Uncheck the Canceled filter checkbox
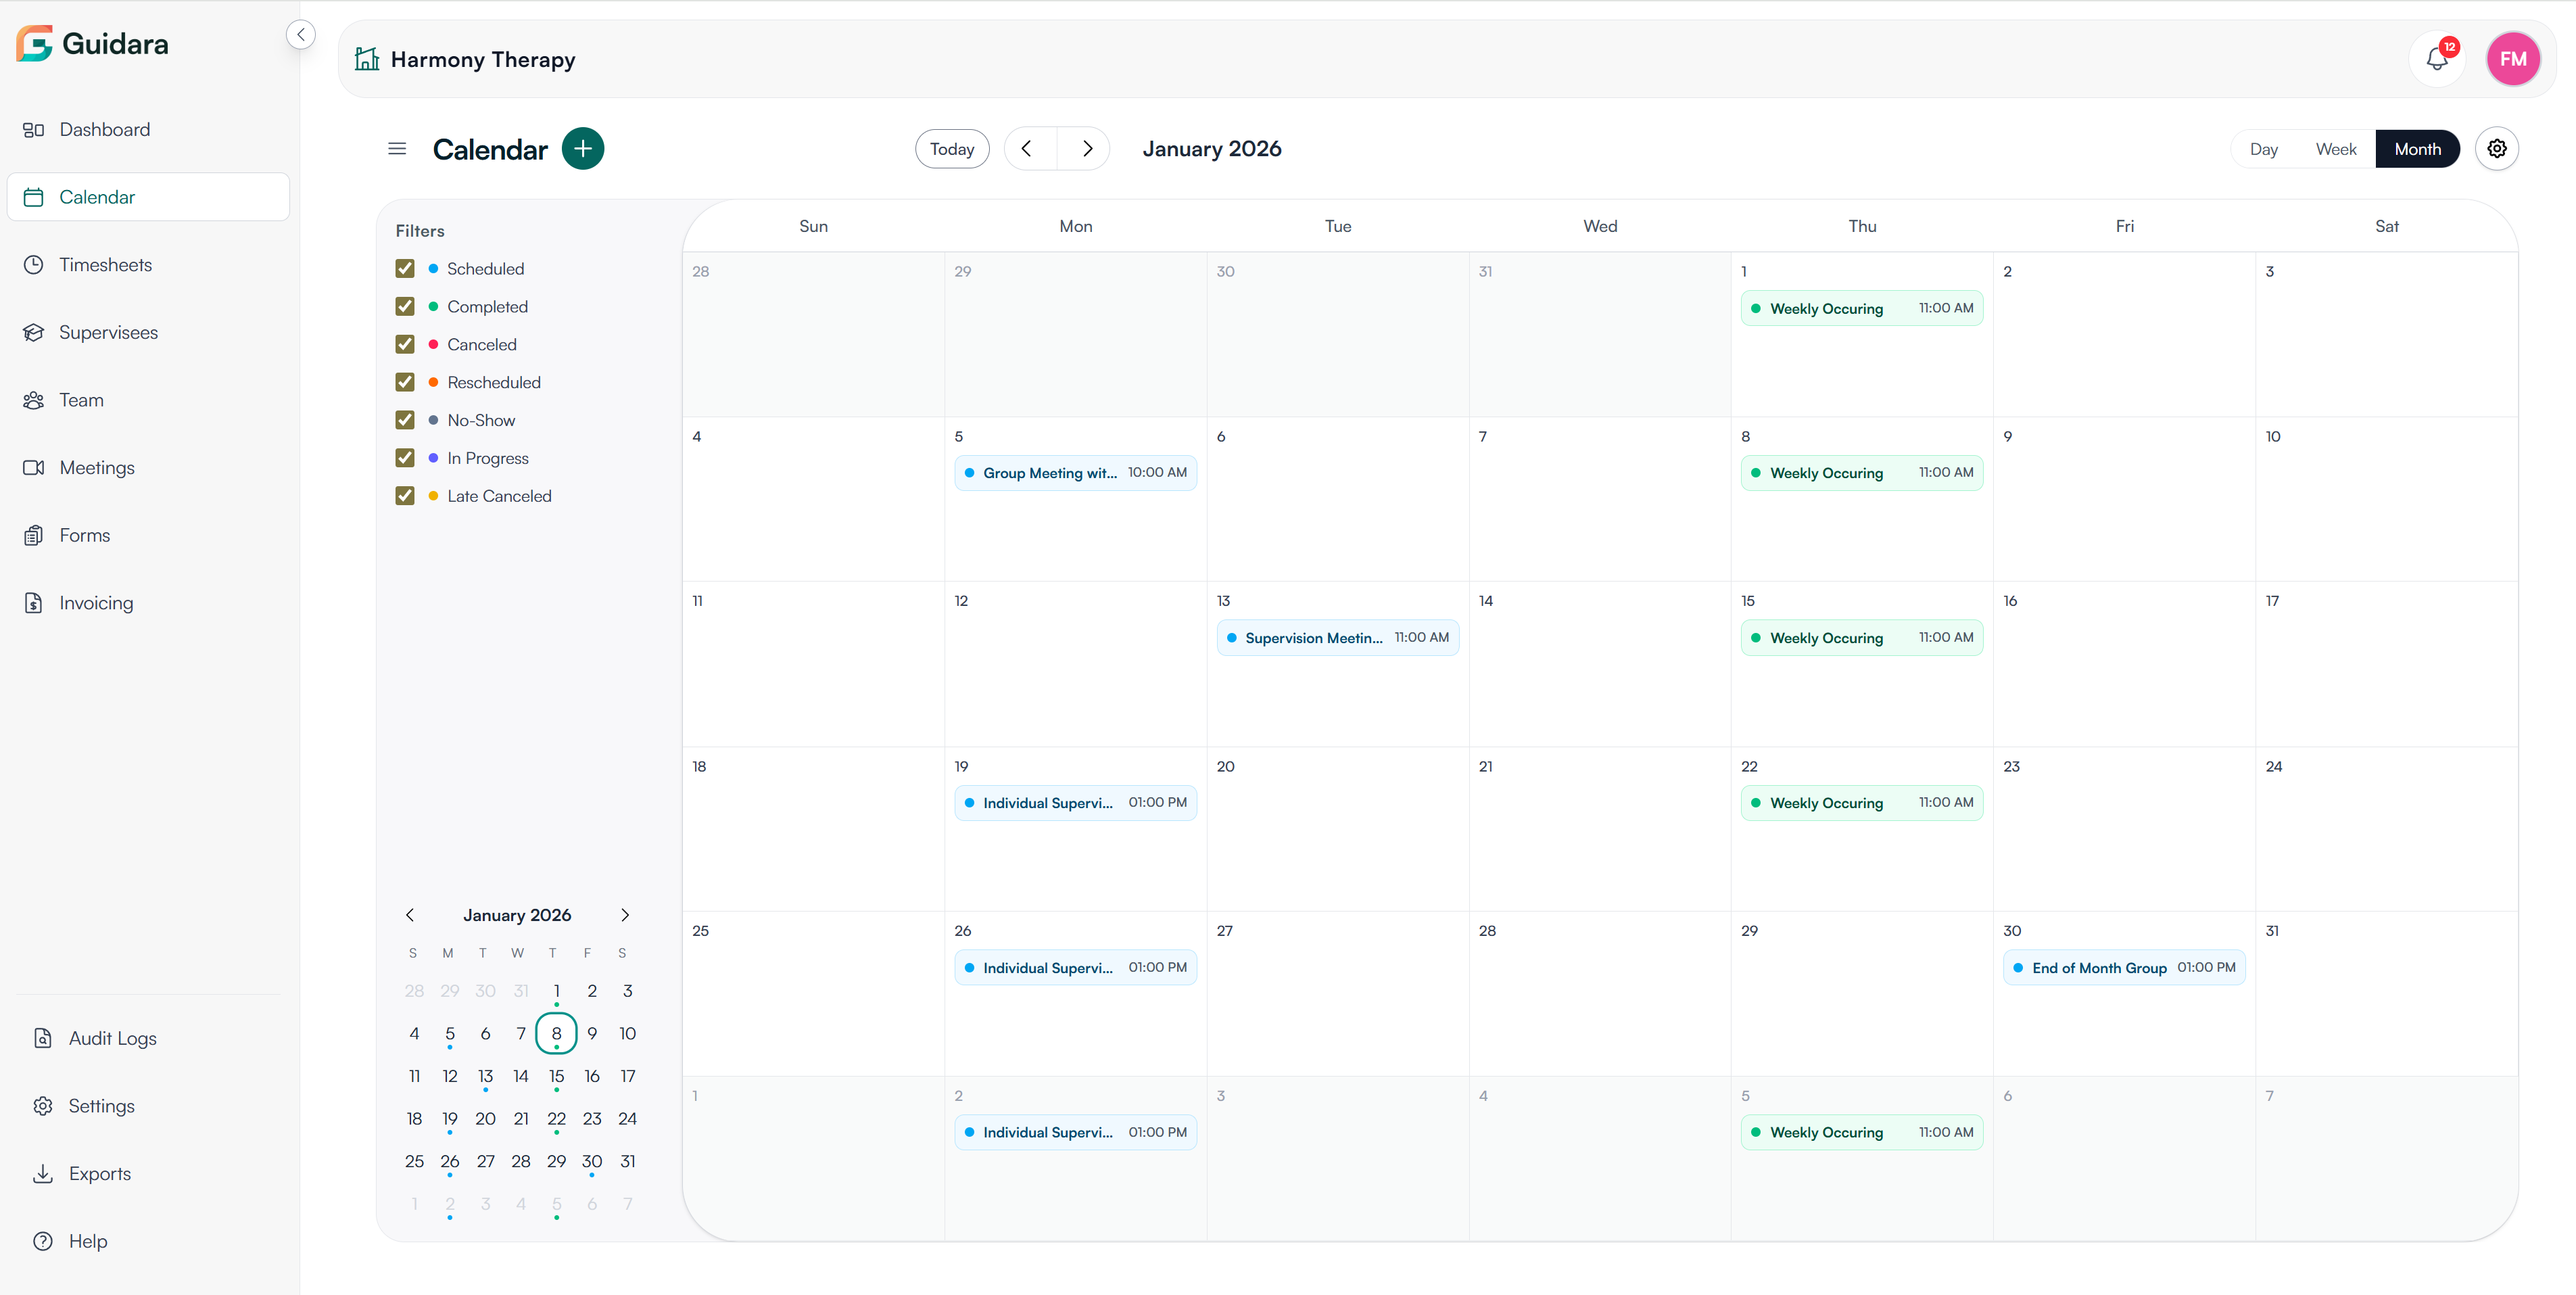2576x1295 pixels. click(405, 344)
